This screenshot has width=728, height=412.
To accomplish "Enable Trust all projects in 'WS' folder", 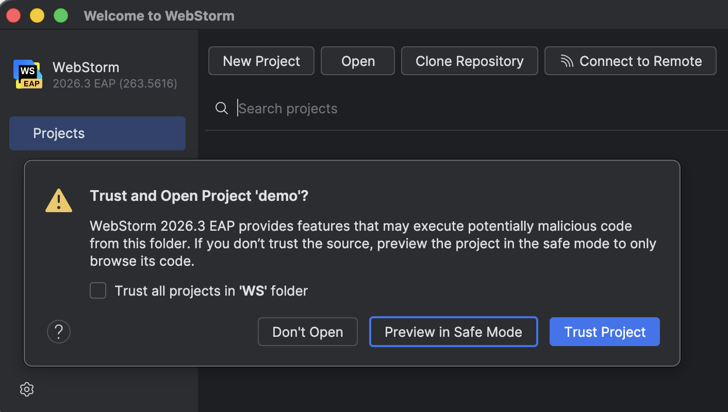I will pyautogui.click(x=98, y=290).
